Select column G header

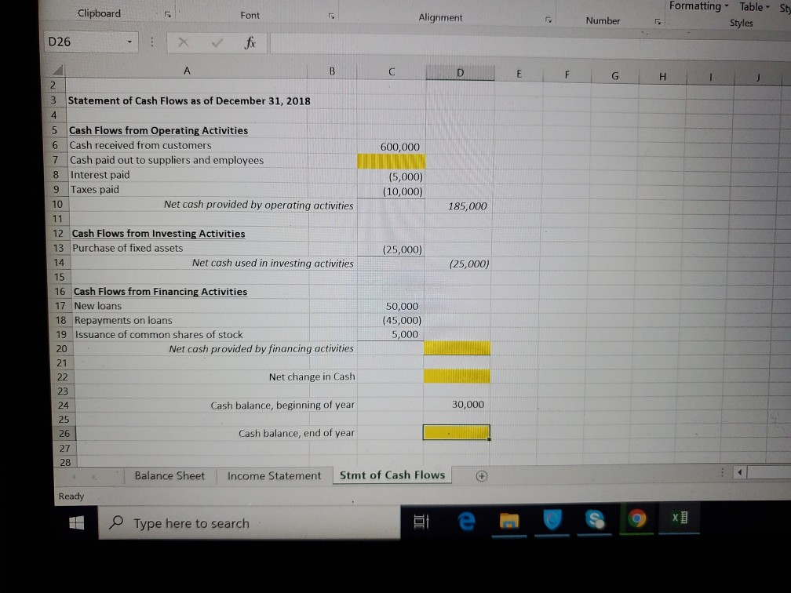tap(614, 76)
